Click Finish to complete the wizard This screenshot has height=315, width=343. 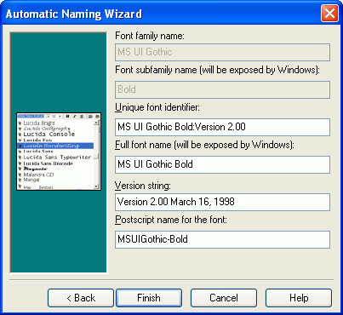click(x=149, y=298)
